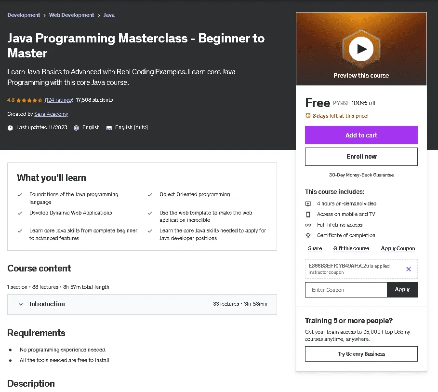438x392 pixels.
Task: Click the Apply coupon button
Action: click(402, 290)
